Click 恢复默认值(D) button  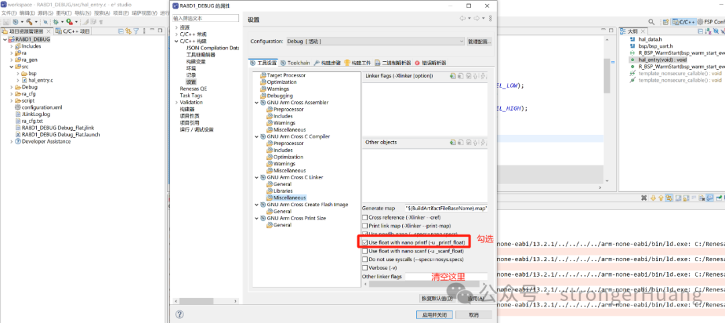point(436,298)
